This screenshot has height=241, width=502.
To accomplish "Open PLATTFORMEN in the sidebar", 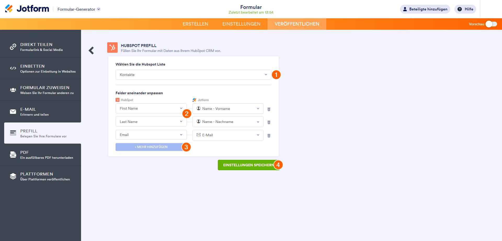I will coord(41,176).
